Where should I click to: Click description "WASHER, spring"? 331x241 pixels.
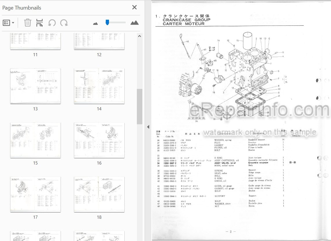pyautogui.click(x=223, y=140)
